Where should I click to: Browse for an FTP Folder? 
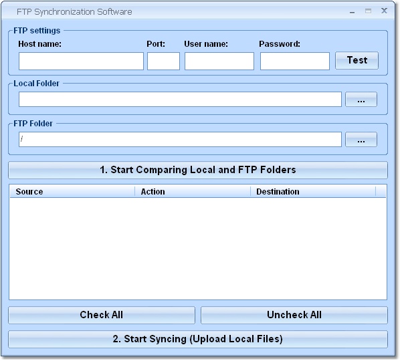[x=361, y=140]
